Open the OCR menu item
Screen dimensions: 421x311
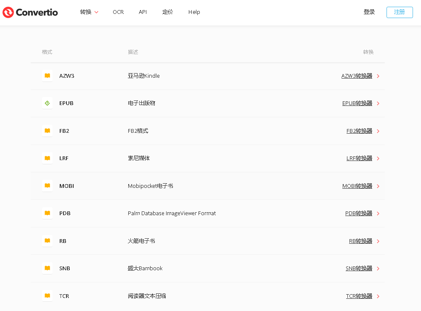point(118,12)
